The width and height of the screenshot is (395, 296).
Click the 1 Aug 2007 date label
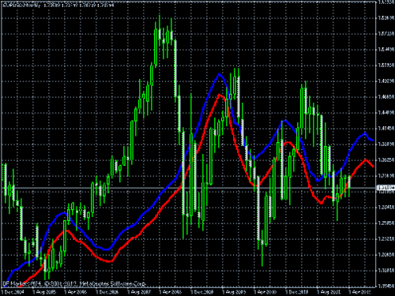pos(139,291)
